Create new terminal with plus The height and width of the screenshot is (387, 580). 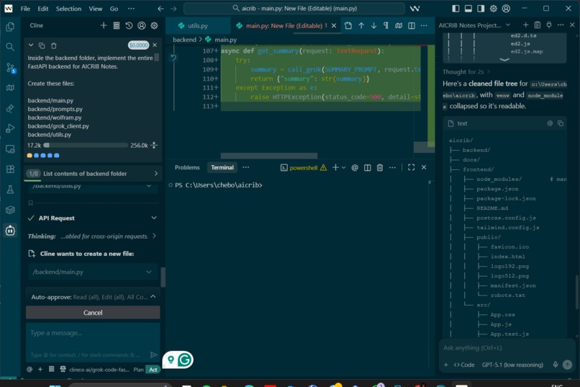point(335,168)
